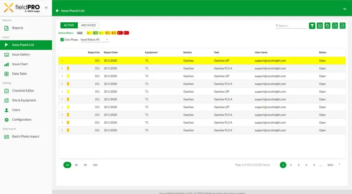Viewport: 352px width, 194px height.
Task: Open Issue Chart from the sidebar
Action: [20, 64]
